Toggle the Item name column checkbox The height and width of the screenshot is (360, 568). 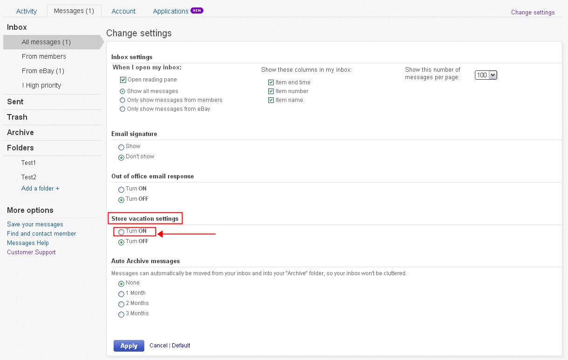tap(271, 100)
